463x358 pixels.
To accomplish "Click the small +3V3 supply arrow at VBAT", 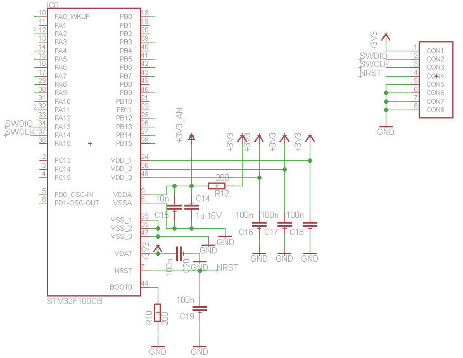I will (158, 248).
